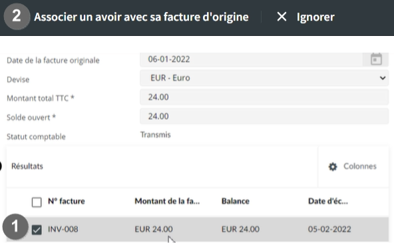Toggle the select-all header checkbox
Image resolution: width=394 pixels, height=243 pixels.
(x=37, y=202)
